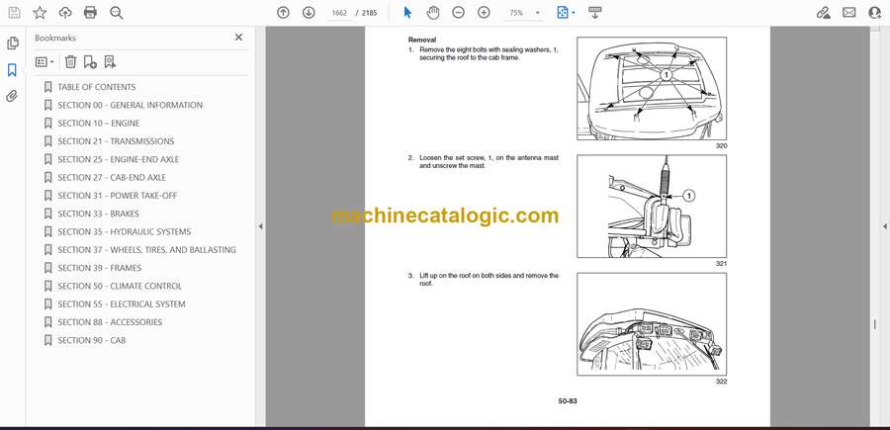Screen dimensions: 890x430
Task: Add a new bookmark icon
Action: (90, 62)
